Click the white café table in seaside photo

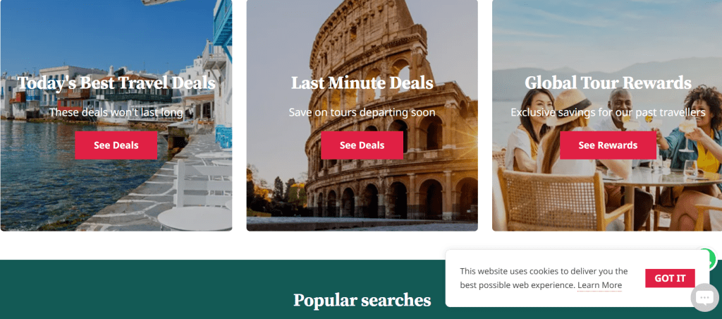click(x=195, y=218)
